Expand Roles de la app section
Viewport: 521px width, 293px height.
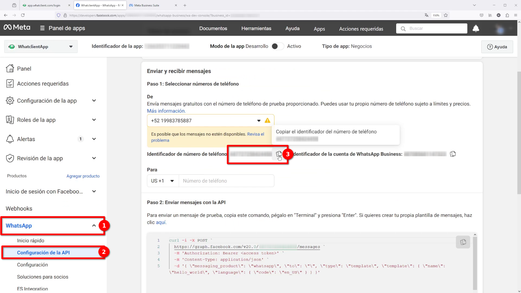[x=94, y=120]
